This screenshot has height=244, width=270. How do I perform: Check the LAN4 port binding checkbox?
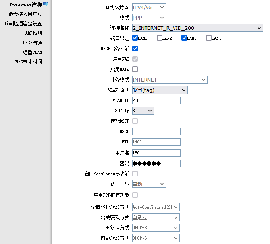(209, 38)
